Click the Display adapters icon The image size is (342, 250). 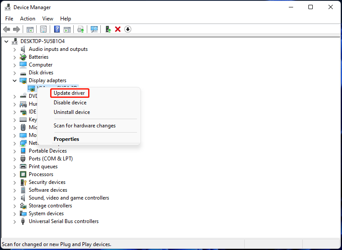coord(23,81)
